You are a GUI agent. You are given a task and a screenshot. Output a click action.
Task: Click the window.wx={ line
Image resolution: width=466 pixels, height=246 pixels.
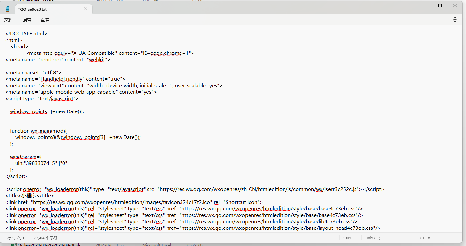26,157
